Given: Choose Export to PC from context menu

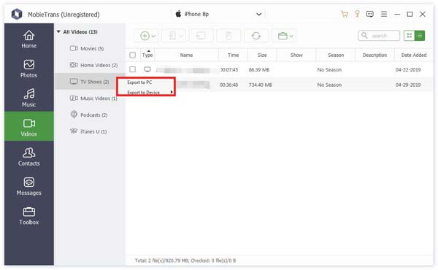Looking at the screenshot, I should point(139,82).
